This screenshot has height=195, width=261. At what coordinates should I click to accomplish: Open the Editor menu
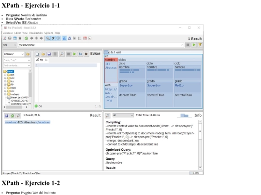pos(17,33)
